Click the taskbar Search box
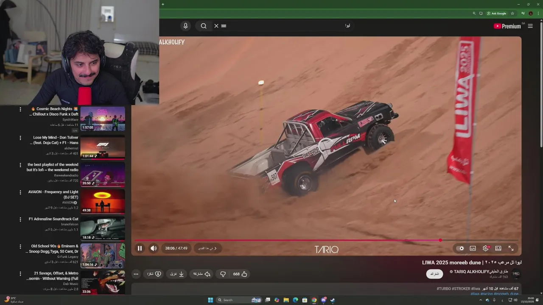 pyautogui.click(x=240, y=300)
